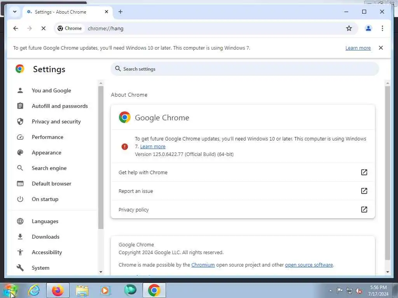Click the green round taskbar app icon
This screenshot has height=298, width=398.
point(130,290)
